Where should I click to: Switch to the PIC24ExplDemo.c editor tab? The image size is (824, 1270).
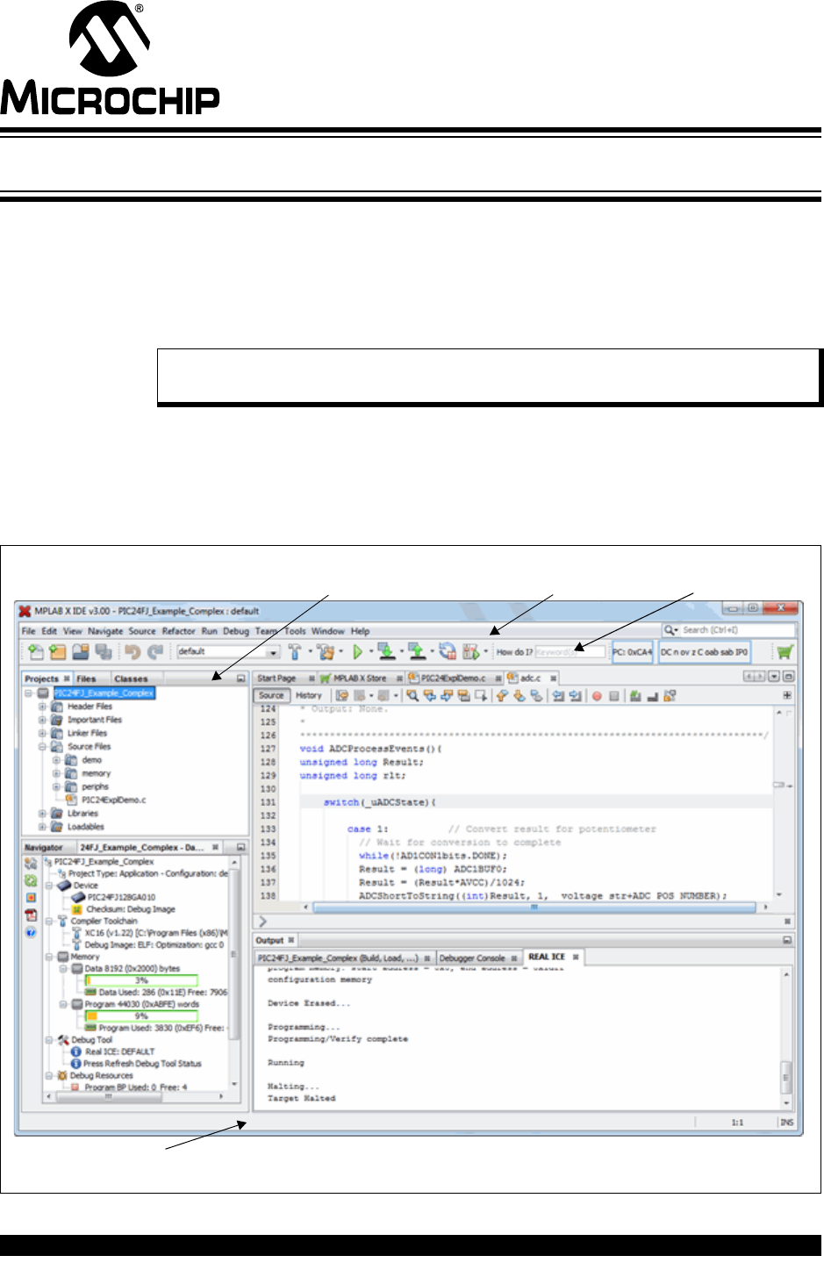(454, 678)
